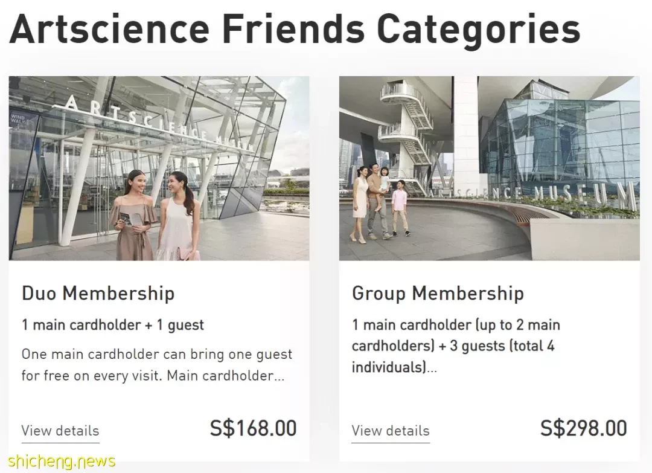Click the S$298.00 price

coord(583,428)
